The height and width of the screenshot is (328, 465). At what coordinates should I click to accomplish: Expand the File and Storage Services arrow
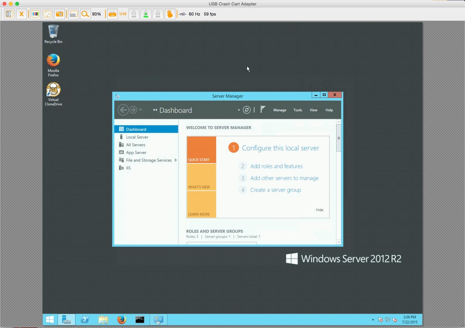175,160
